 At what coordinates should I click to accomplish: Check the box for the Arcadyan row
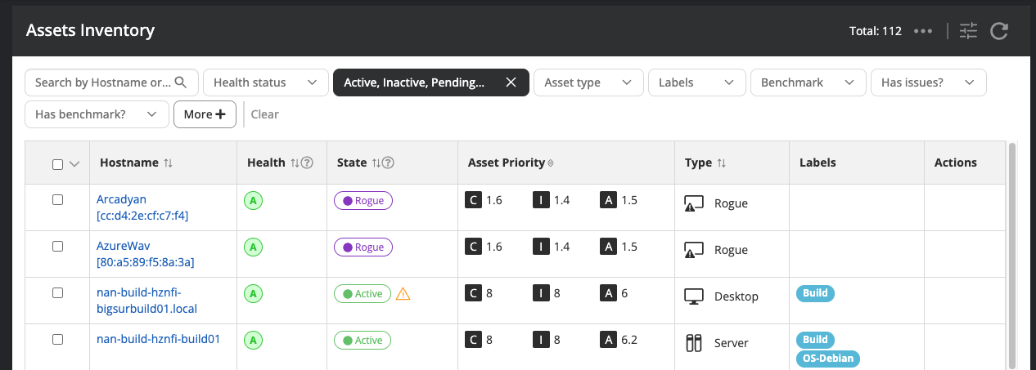pos(57,199)
